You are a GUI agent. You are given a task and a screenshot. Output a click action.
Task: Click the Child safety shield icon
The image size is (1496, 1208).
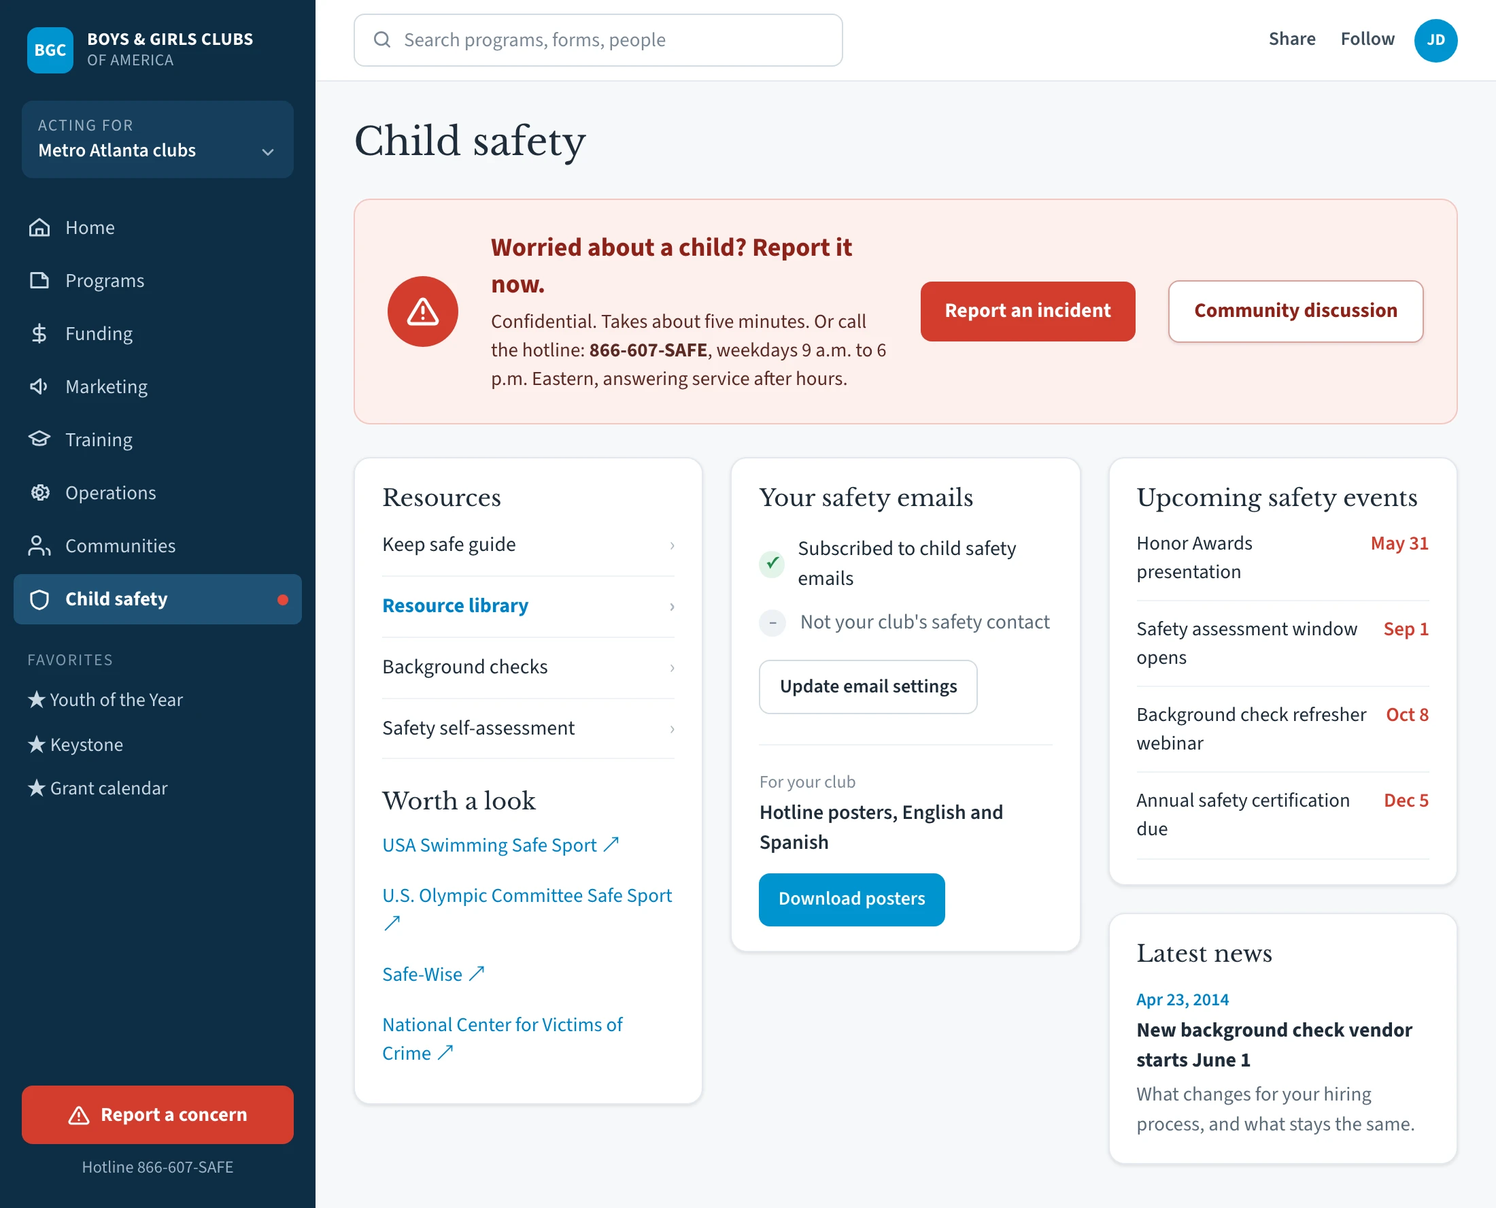tap(39, 599)
